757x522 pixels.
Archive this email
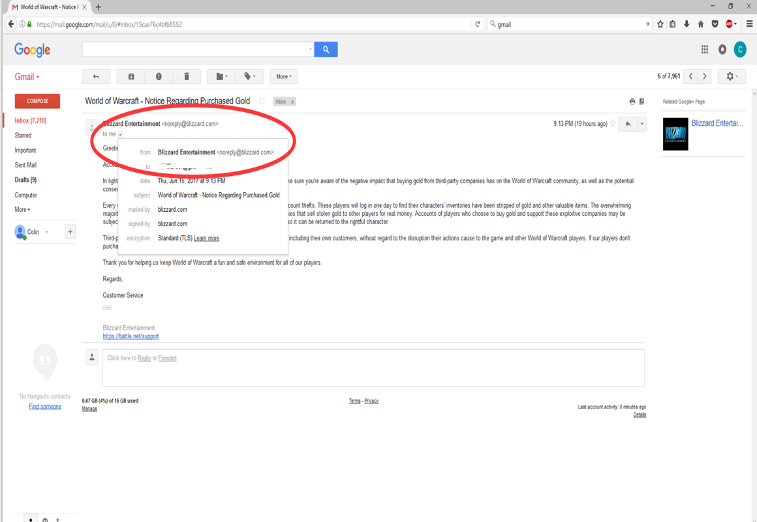(x=131, y=77)
